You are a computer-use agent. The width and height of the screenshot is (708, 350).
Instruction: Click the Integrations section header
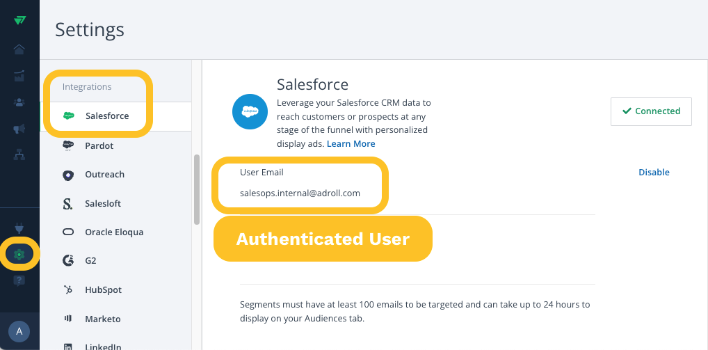87,87
